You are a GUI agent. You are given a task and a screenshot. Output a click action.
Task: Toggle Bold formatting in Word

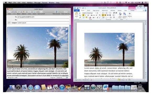coord(83,15)
